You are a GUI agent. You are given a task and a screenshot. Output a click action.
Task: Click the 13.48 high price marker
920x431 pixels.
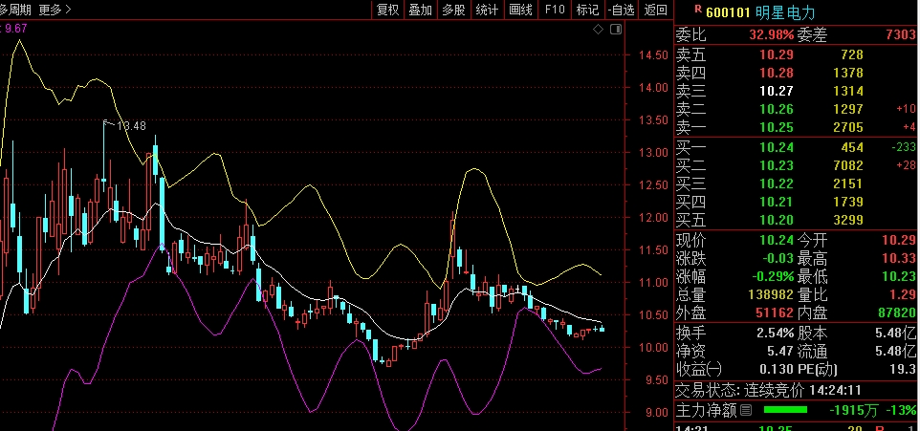131,126
